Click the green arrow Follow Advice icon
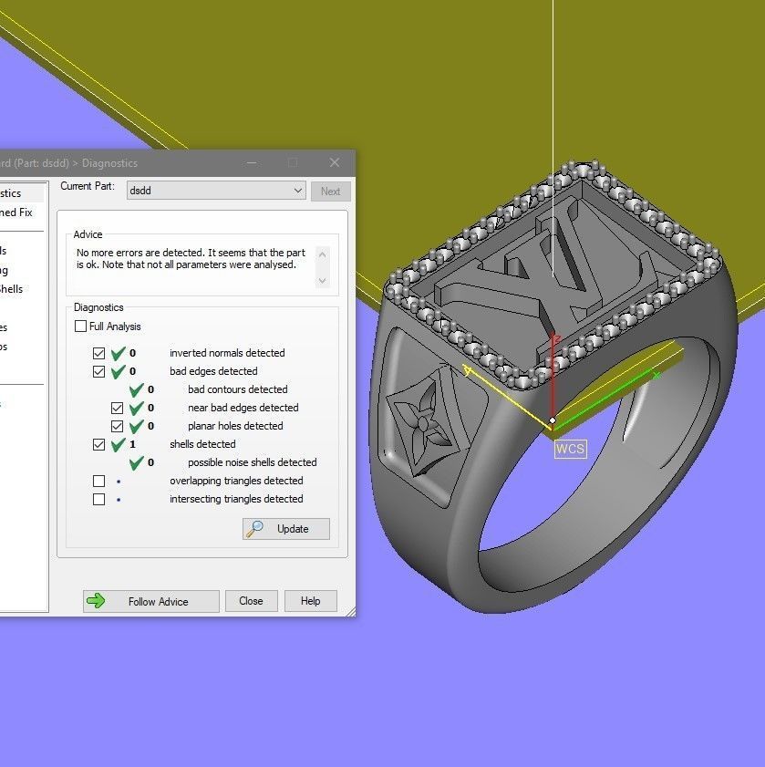Image resolution: width=765 pixels, height=767 pixels. click(96, 601)
